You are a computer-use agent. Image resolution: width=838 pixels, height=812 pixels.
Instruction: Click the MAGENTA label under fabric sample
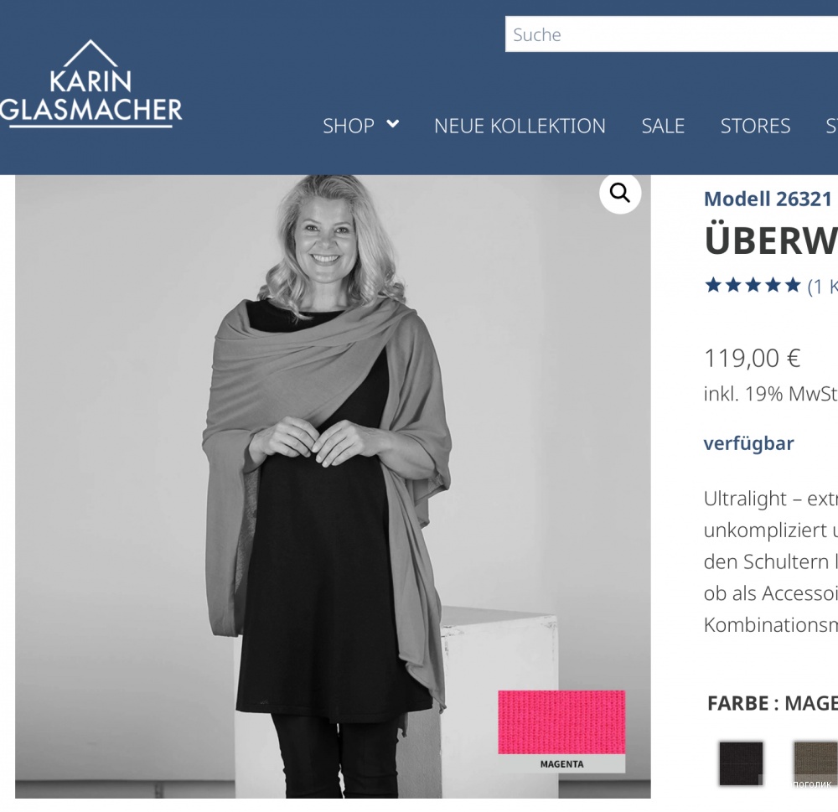click(x=561, y=764)
